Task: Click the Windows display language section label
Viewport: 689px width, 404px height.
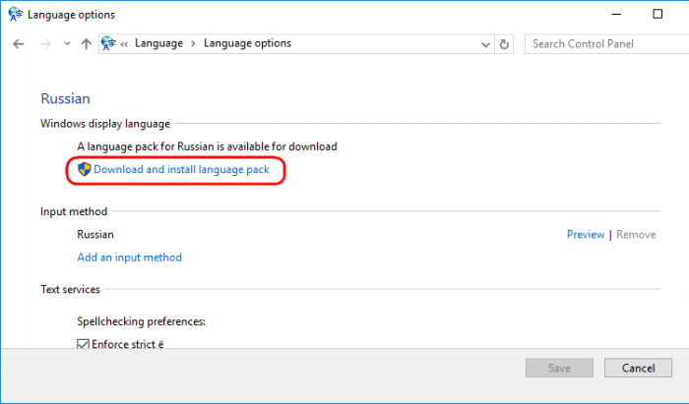Action: point(105,124)
